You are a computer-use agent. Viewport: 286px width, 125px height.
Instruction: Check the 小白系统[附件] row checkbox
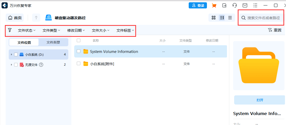(79, 63)
